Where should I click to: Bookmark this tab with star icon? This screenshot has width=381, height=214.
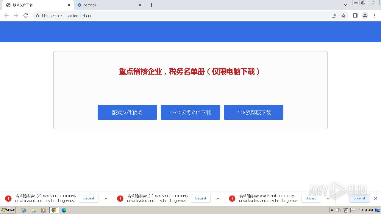[343, 15]
